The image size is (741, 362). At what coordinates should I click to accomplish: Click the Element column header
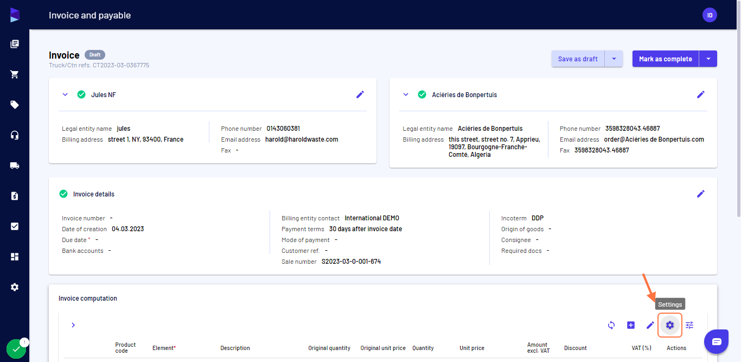point(164,348)
